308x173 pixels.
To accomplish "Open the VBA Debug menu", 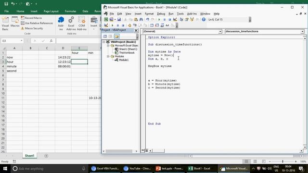I will 161,14.
